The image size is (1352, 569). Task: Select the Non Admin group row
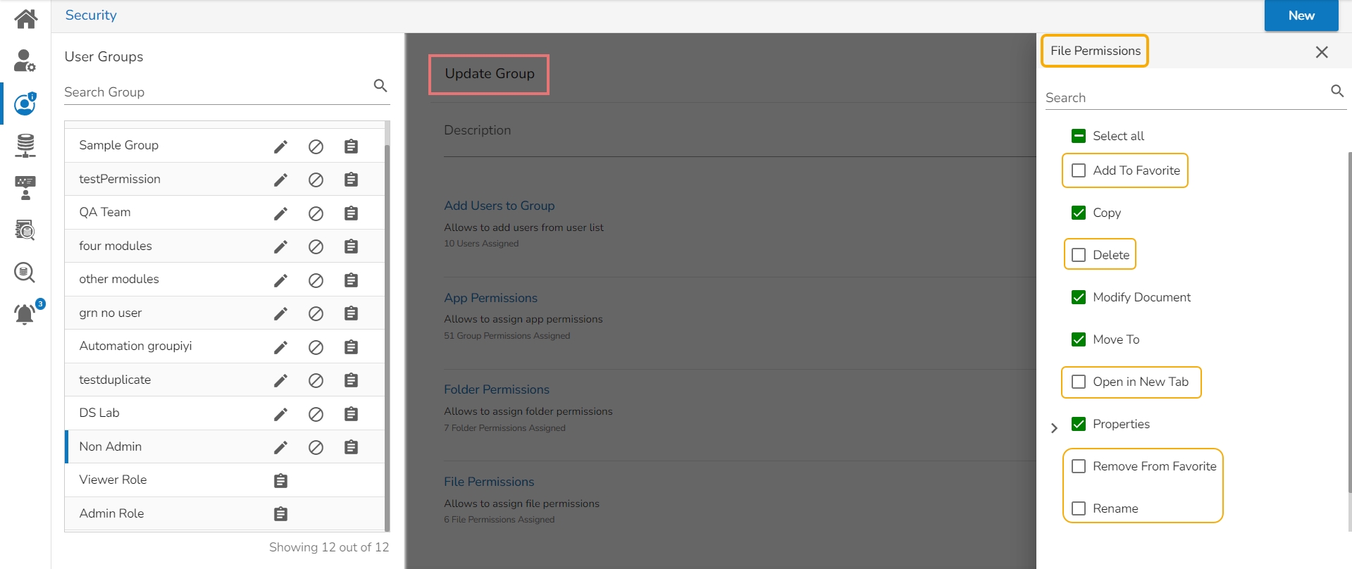click(225, 446)
